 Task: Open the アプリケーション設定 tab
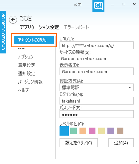tap(40, 27)
